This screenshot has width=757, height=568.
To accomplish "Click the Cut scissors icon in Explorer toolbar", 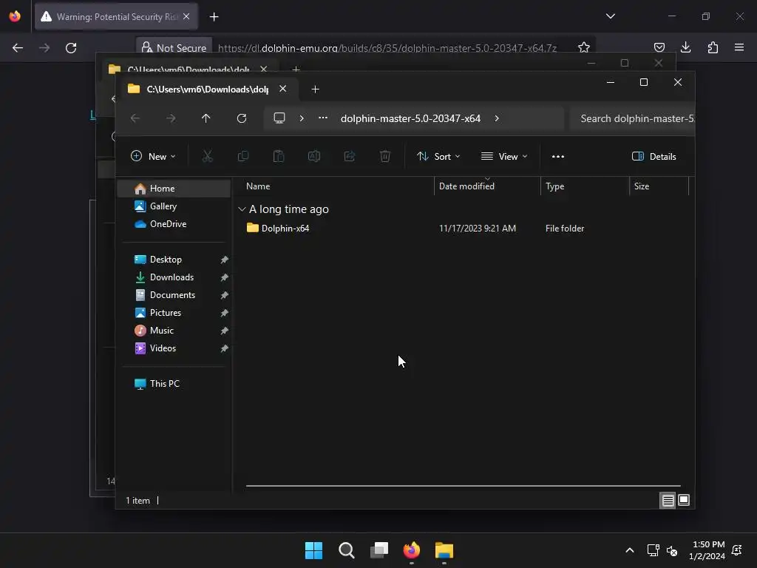I will (207, 156).
